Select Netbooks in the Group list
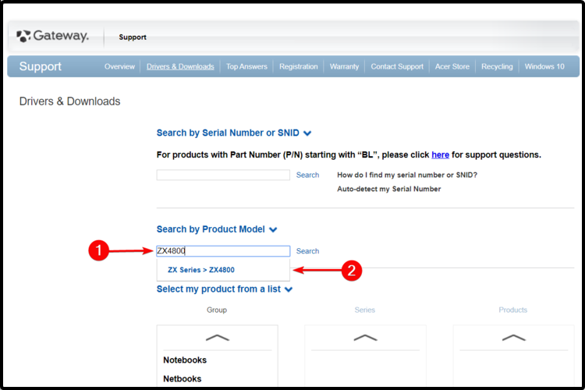Screen dimensions: 585x390 pos(182,378)
